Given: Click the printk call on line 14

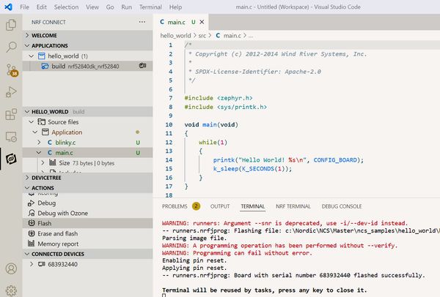Looking at the screenshot, I should point(224,159).
